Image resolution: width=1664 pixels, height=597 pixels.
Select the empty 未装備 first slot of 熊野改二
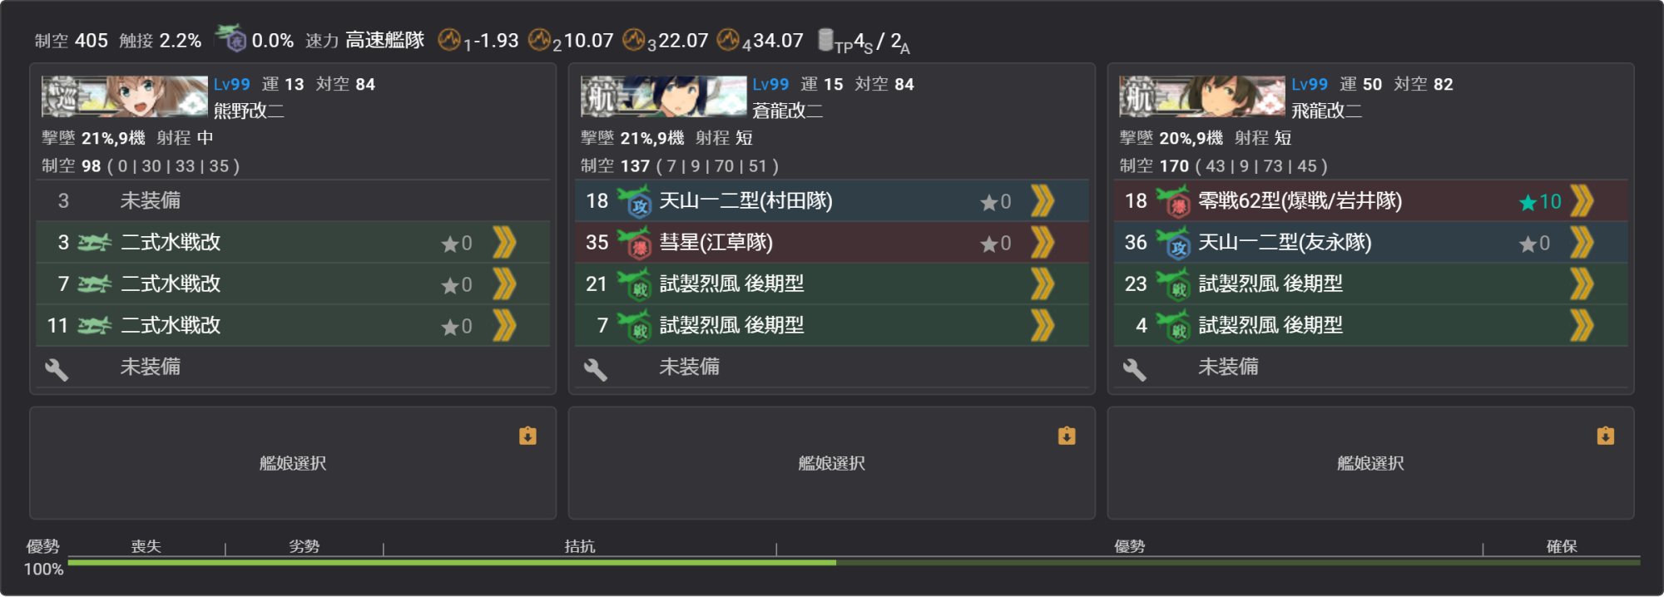pyautogui.click(x=293, y=200)
